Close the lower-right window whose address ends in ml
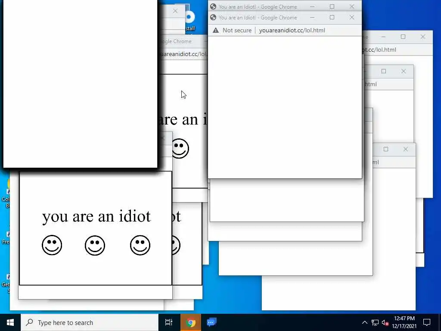 coord(406,149)
